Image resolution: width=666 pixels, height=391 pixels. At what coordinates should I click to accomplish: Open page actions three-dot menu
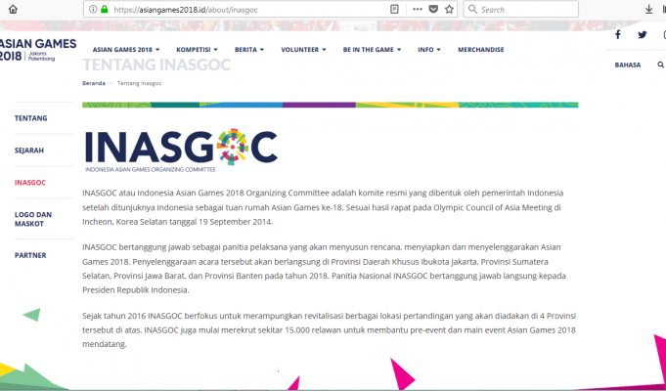click(x=416, y=9)
